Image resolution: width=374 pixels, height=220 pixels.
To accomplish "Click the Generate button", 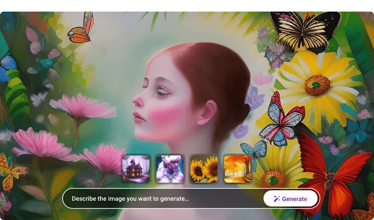I will click(291, 198).
